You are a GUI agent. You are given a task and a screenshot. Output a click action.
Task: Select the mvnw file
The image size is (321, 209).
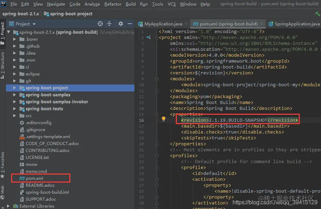click(x=31, y=164)
